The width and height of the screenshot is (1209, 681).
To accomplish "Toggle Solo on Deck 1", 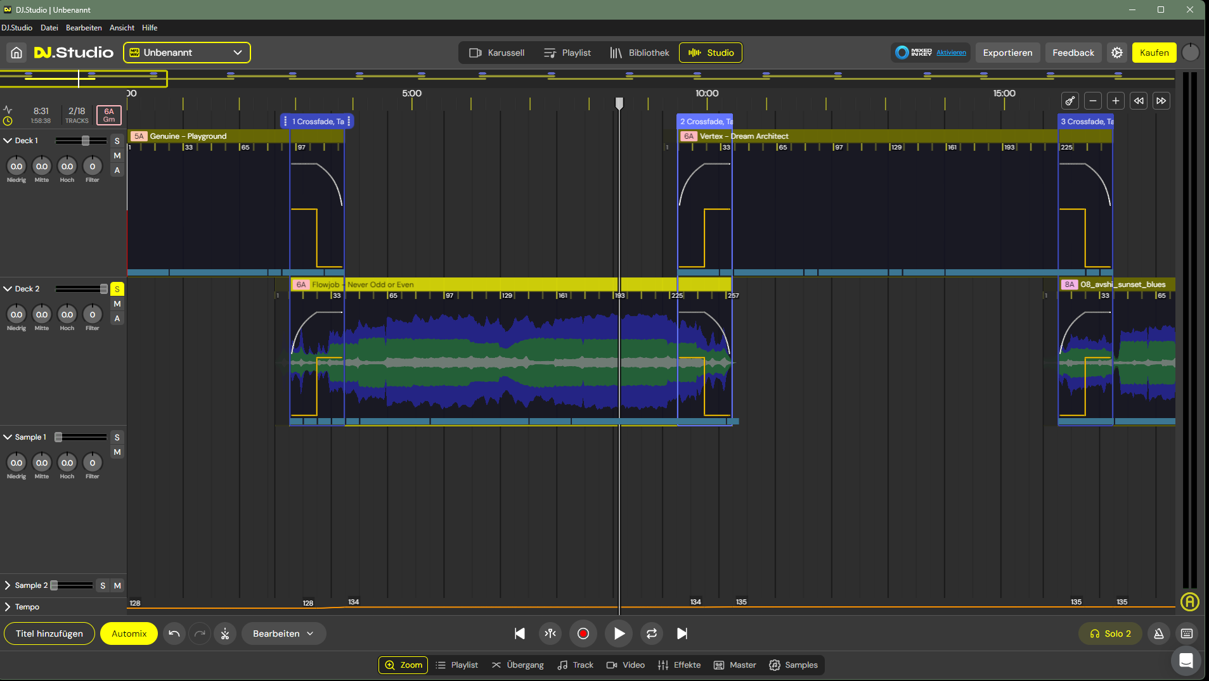I will [117, 141].
